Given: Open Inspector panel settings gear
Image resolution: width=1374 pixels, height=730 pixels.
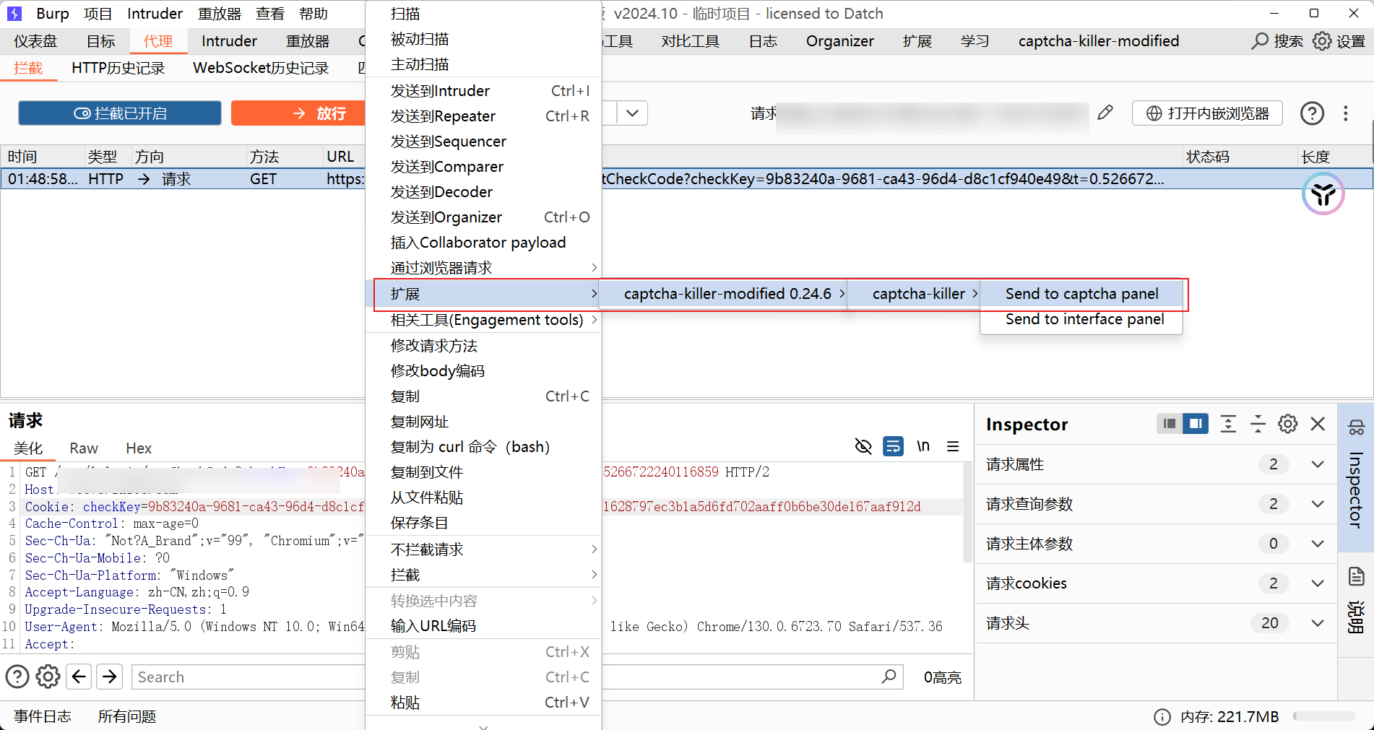Looking at the screenshot, I should click(x=1287, y=424).
